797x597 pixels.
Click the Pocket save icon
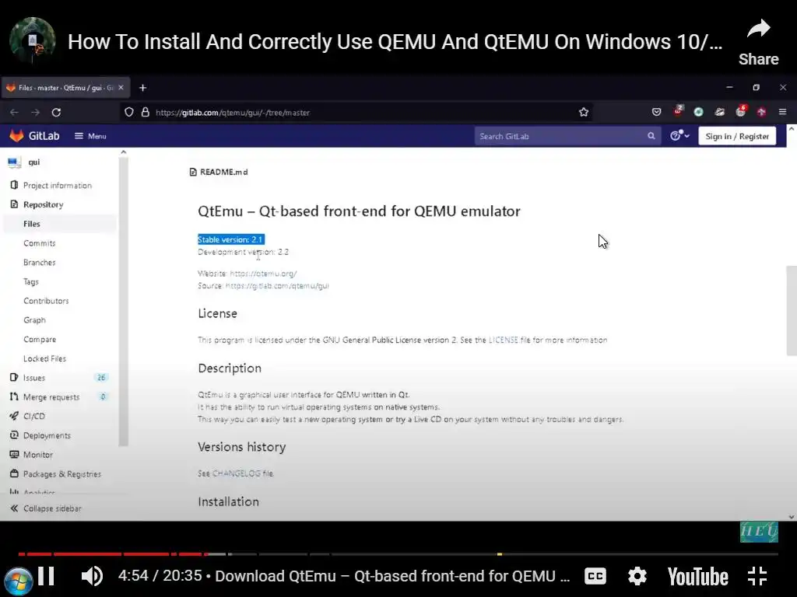click(657, 112)
